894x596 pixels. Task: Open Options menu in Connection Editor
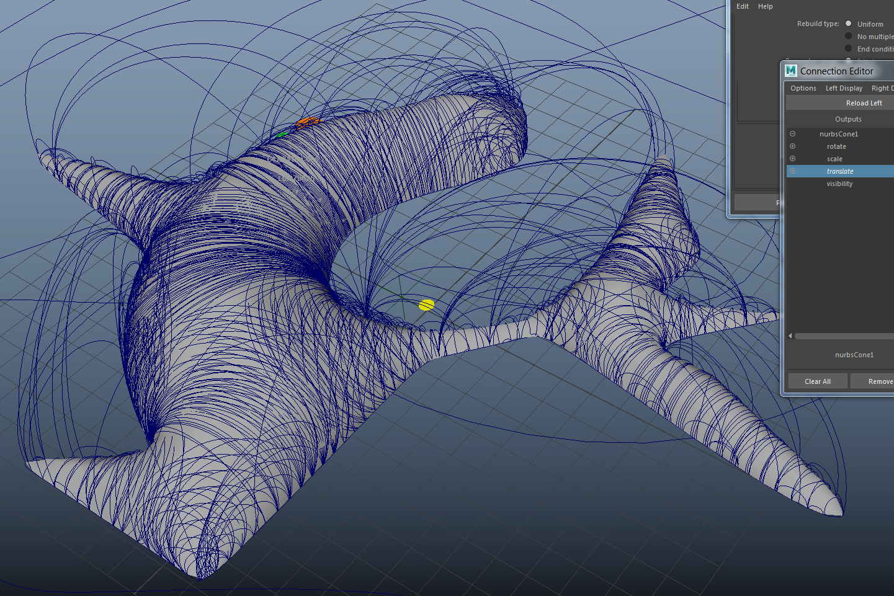(x=803, y=88)
